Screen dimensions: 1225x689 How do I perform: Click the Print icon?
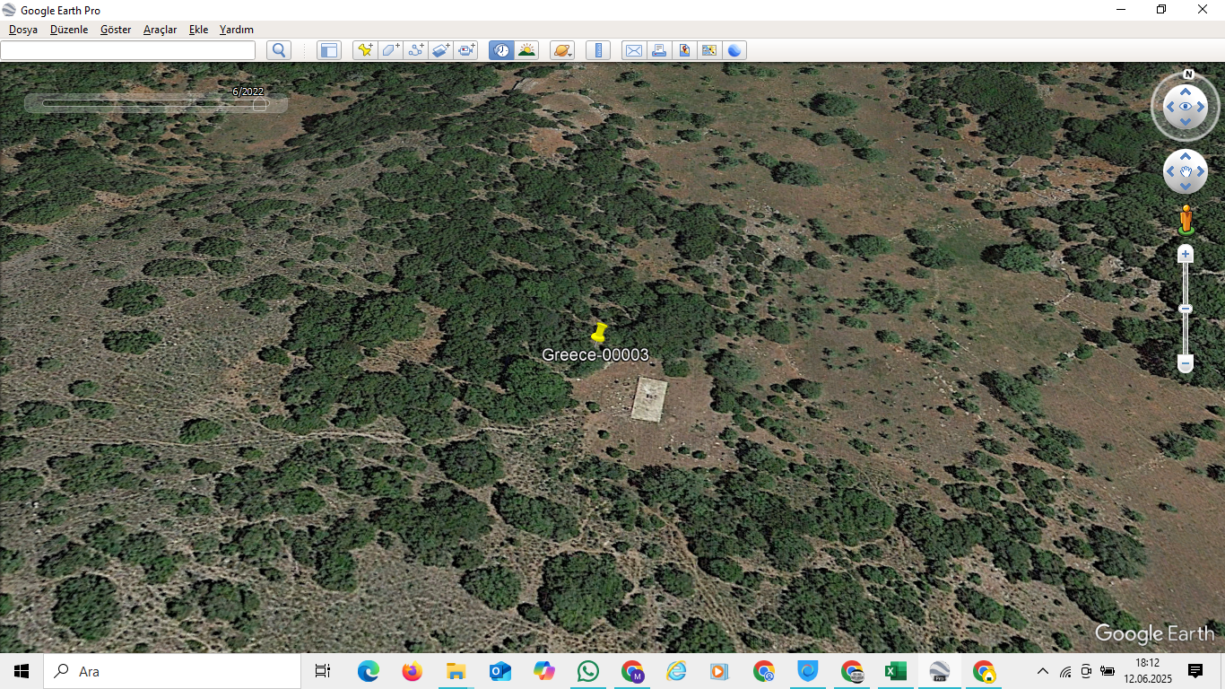click(659, 50)
